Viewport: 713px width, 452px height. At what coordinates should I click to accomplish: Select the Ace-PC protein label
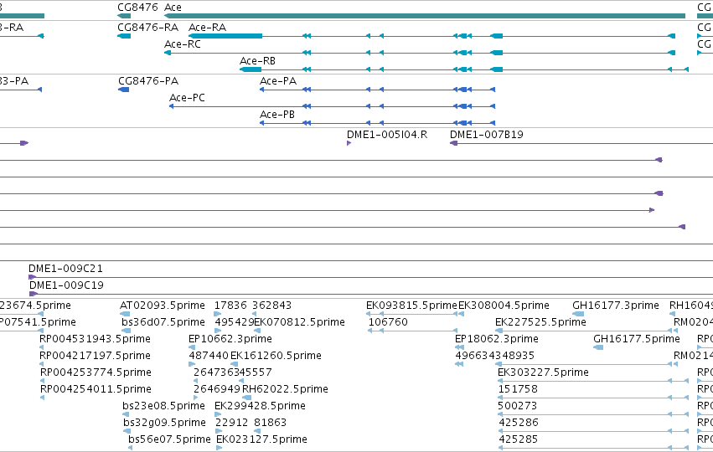click(187, 98)
